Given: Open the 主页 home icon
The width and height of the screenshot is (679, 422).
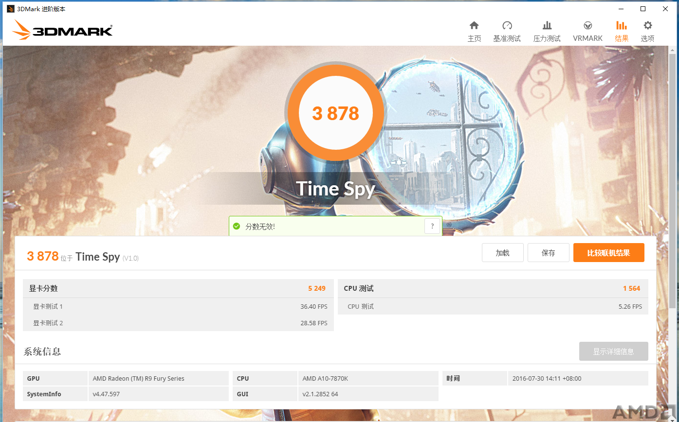Looking at the screenshot, I should [x=474, y=26].
